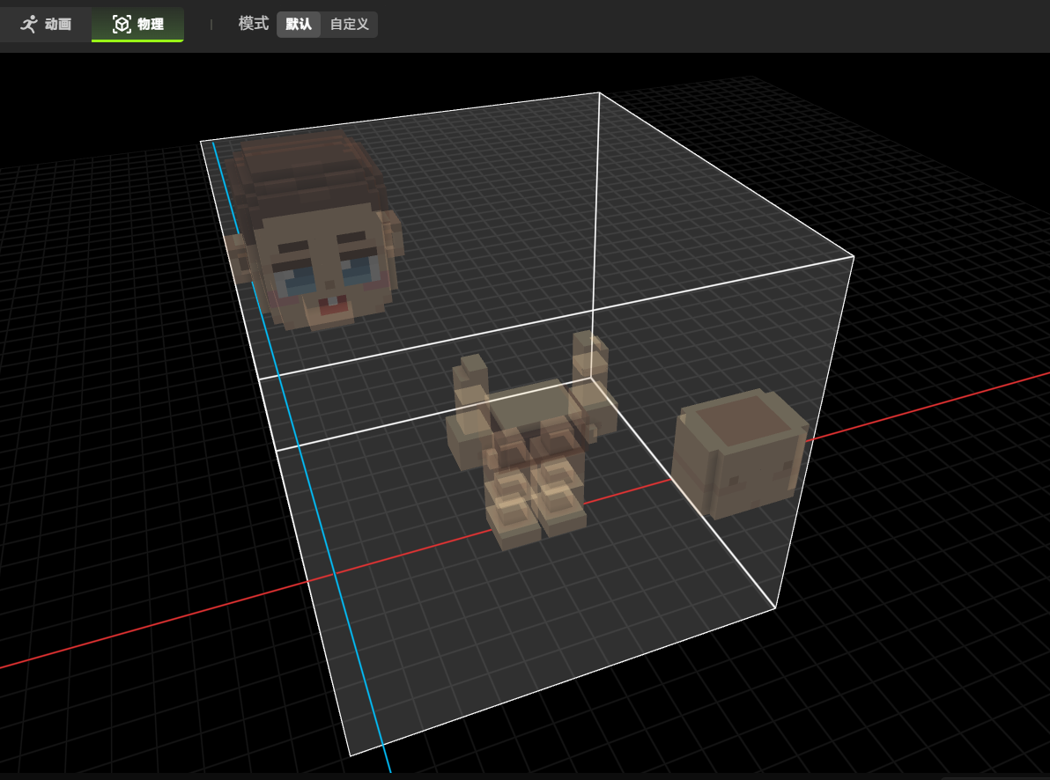Select 默认 mode option

coord(299,25)
